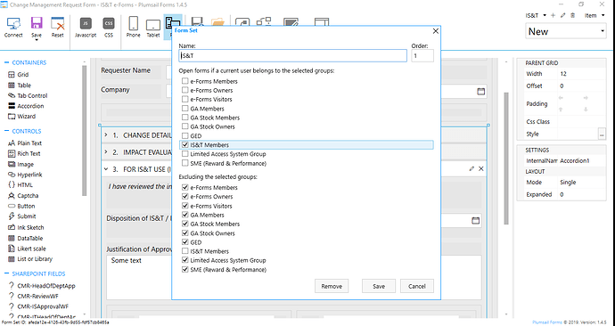Click the pencil icon next to IS&T form set

click(562, 16)
